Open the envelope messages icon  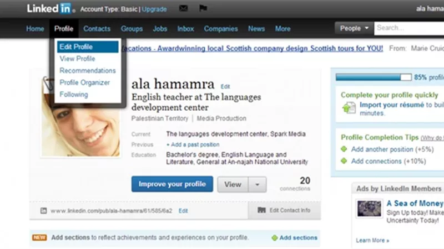183,8
